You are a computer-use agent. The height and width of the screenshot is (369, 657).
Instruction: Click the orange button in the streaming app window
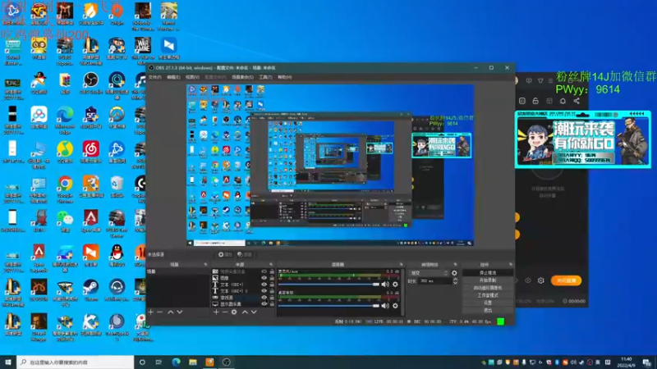coord(566,280)
